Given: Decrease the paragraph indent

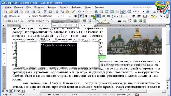Looking at the screenshot, I should tap(133, 16).
